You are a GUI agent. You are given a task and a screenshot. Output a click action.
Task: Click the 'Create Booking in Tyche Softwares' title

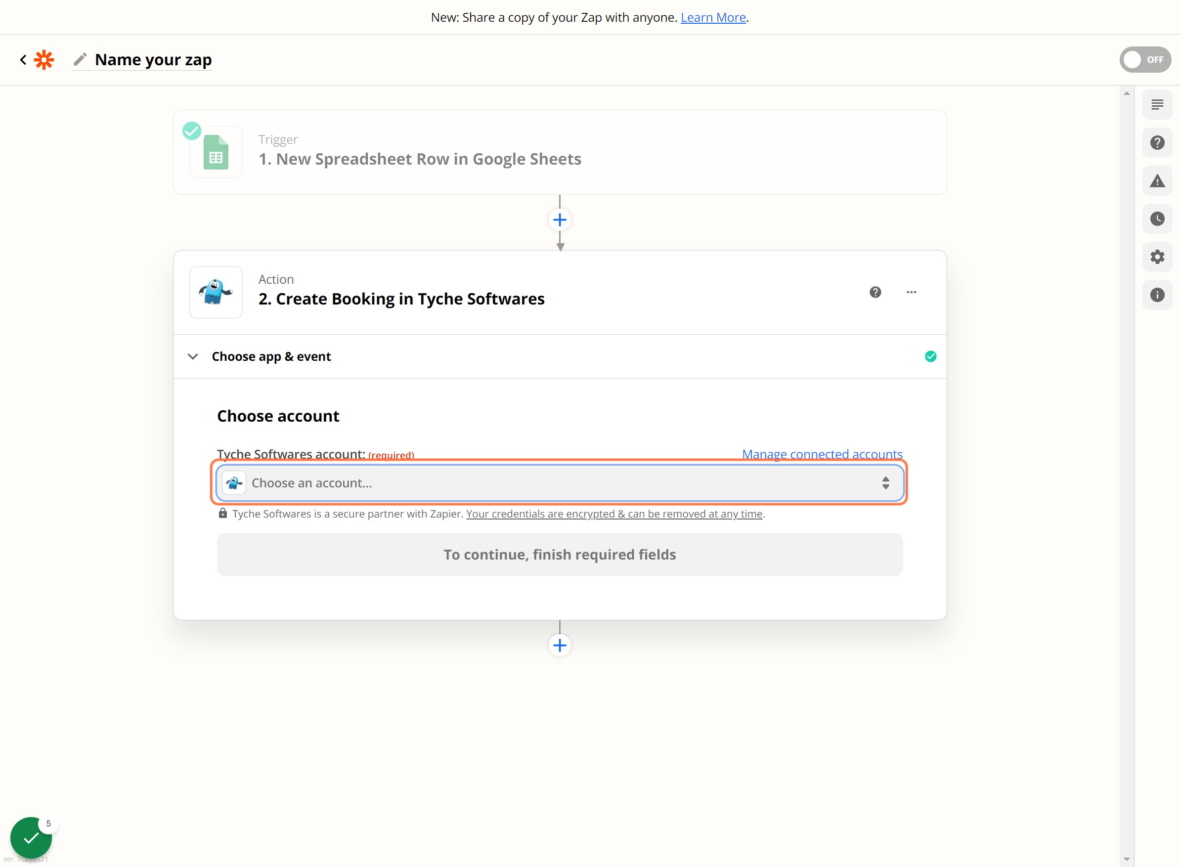[x=401, y=299]
